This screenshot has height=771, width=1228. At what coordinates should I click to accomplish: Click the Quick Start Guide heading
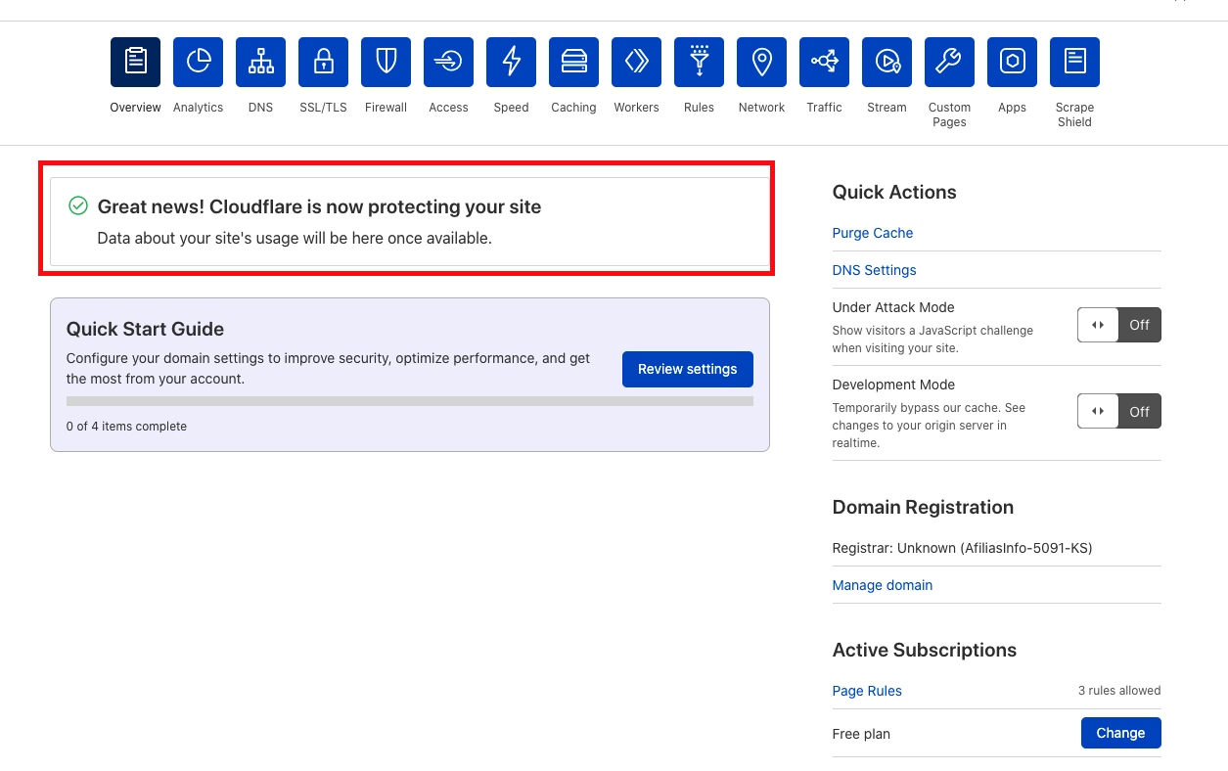[x=145, y=329]
